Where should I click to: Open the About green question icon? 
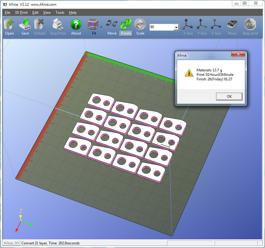pyautogui.click(x=76, y=25)
